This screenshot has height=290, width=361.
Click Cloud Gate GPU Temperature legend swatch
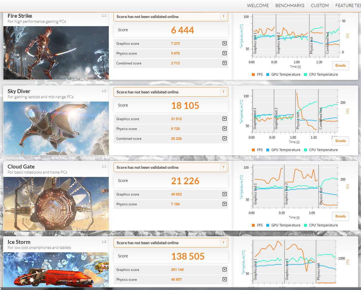click(x=268, y=225)
